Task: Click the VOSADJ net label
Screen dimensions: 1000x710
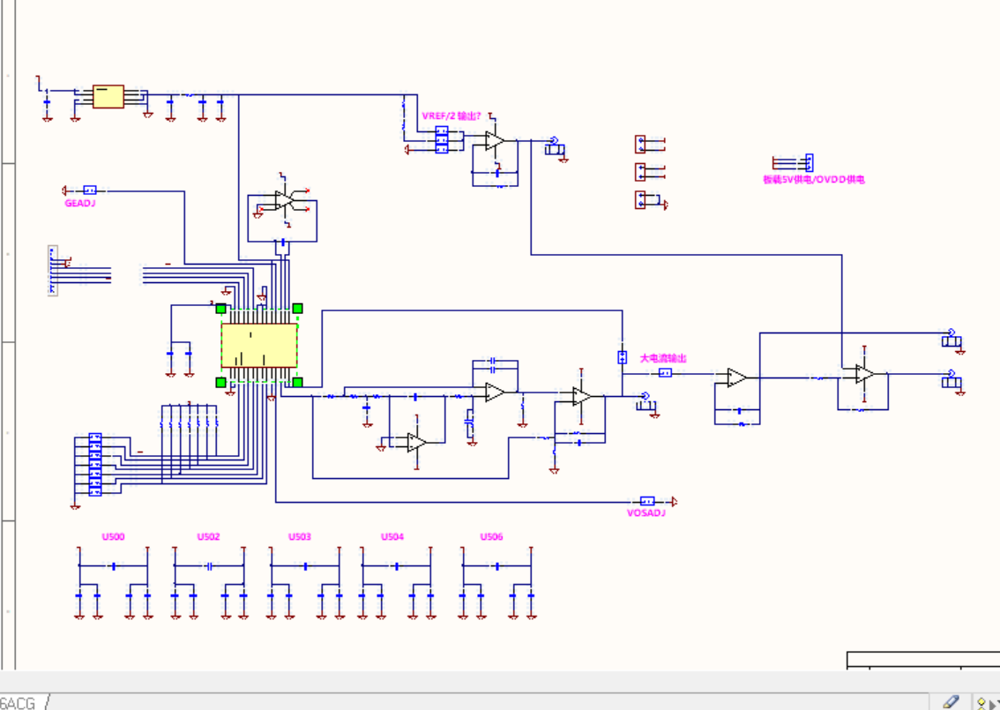Action: tap(646, 512)
